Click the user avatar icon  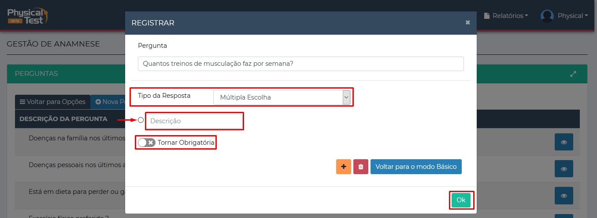pyautogui.click(x=547, y=16)
